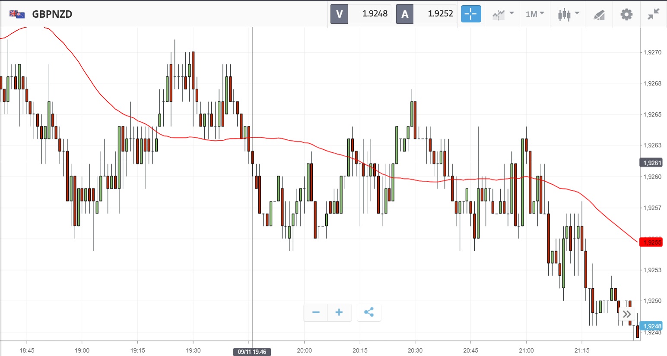Click the 1,9270 price axis label

point(652,52)
